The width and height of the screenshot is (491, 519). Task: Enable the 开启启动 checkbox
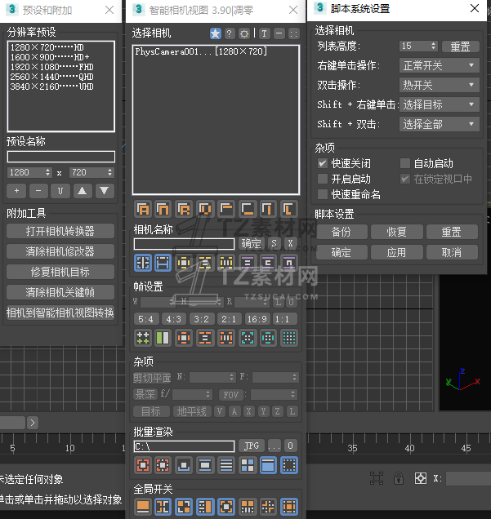tap(323, 179)
